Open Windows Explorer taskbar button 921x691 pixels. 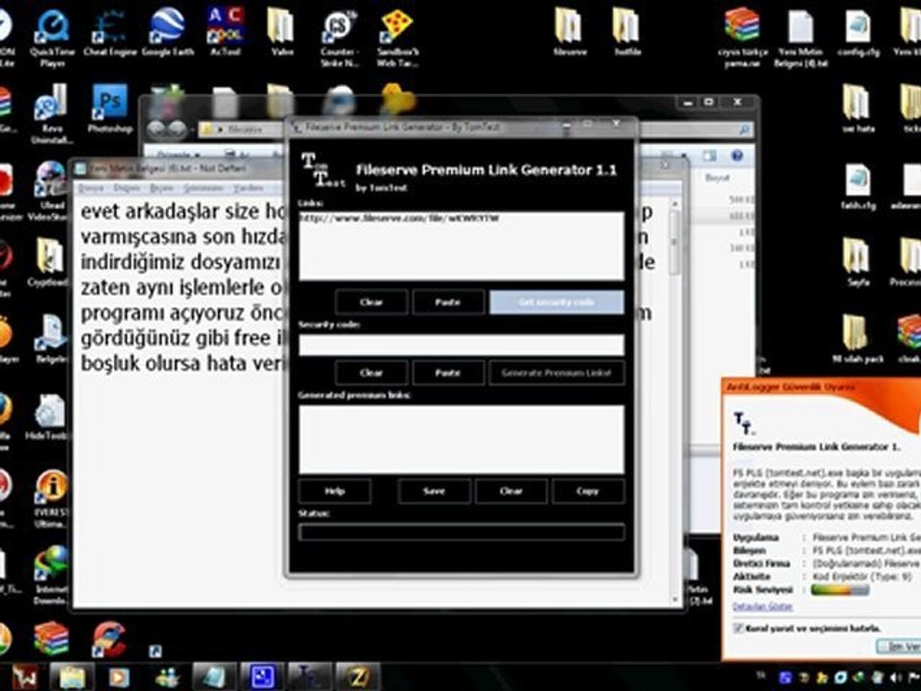pos(72,677)
